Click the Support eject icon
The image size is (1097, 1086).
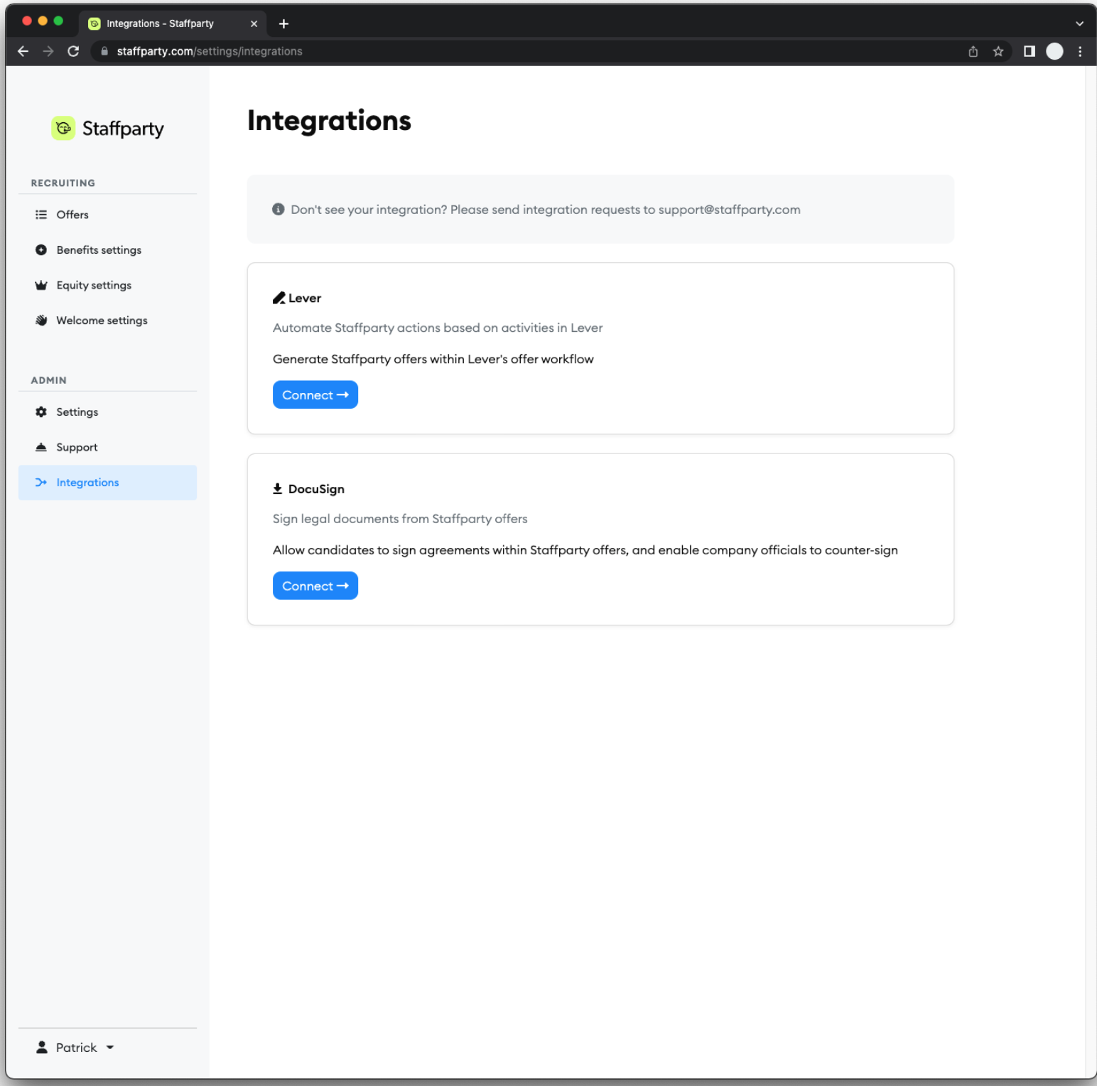[x=41, y=446]
